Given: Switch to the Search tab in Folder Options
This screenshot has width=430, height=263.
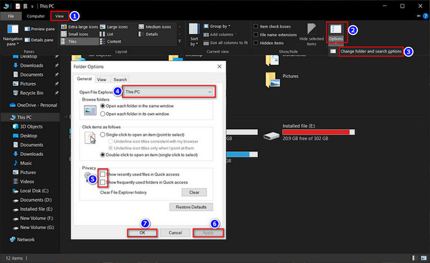Looking at the screenshot, I should click(120, 79).
